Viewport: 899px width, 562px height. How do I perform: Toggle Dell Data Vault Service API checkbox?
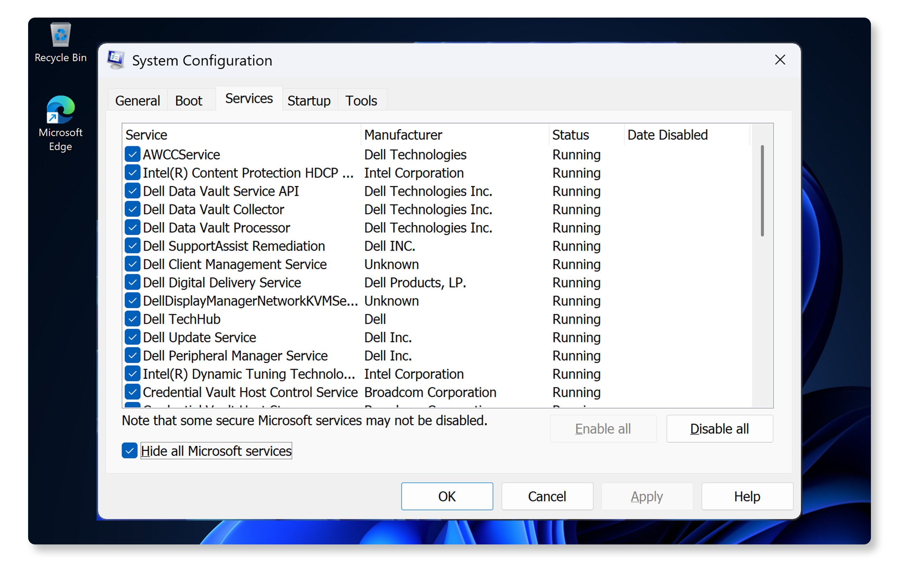click(133, 191)
